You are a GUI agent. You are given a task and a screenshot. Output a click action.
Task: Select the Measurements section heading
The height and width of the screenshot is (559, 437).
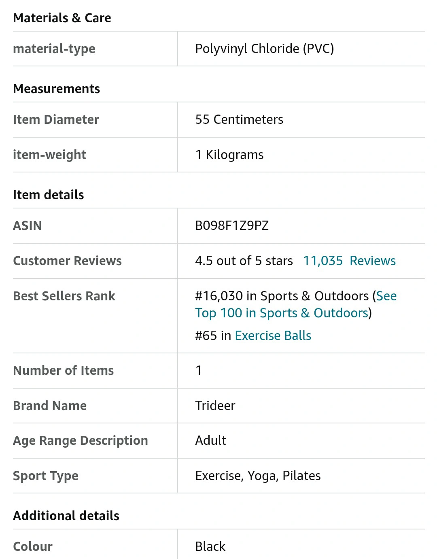pos(56,89)
